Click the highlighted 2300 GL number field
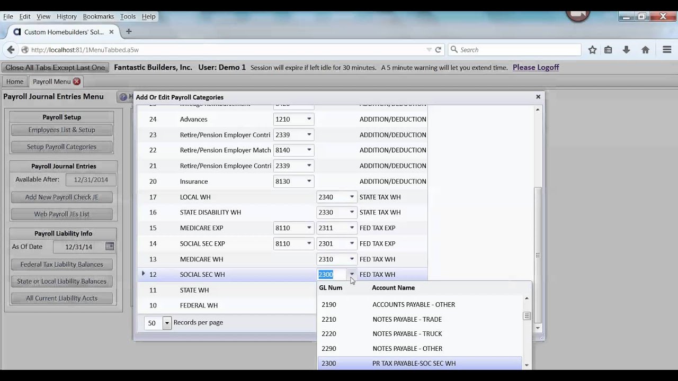 click(x=332, y=274)
